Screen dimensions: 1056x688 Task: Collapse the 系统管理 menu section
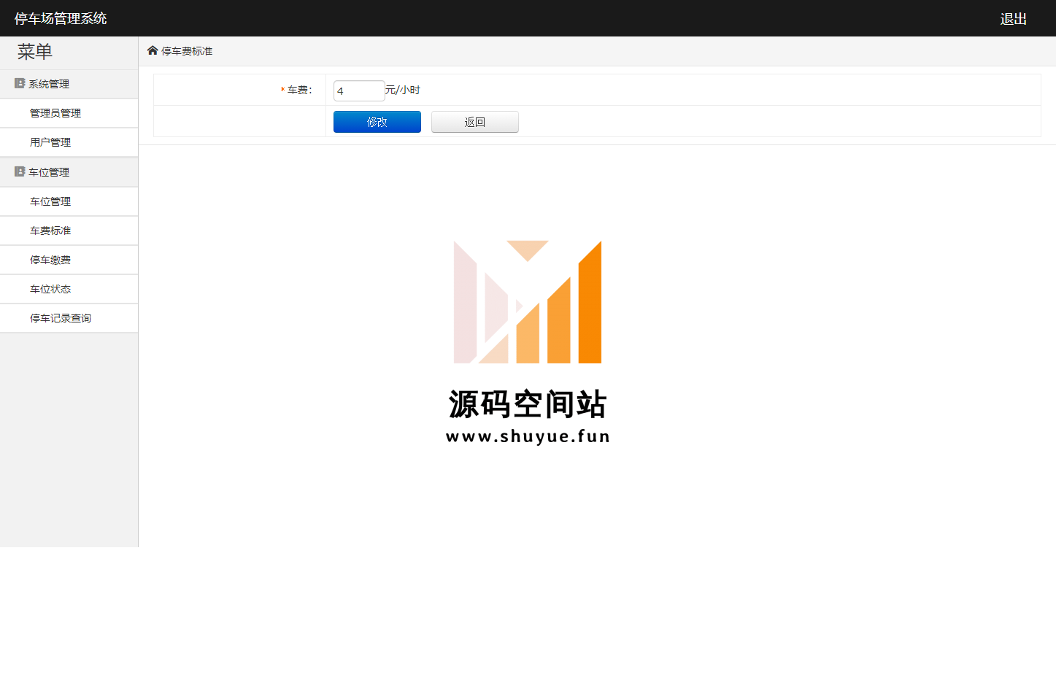pyautogui.click(x=69, y=84)
